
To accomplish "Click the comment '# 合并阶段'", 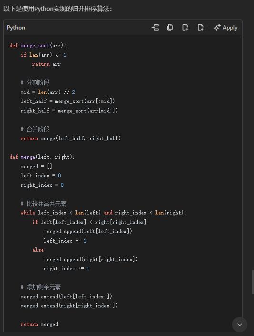I will coord(35,129).
